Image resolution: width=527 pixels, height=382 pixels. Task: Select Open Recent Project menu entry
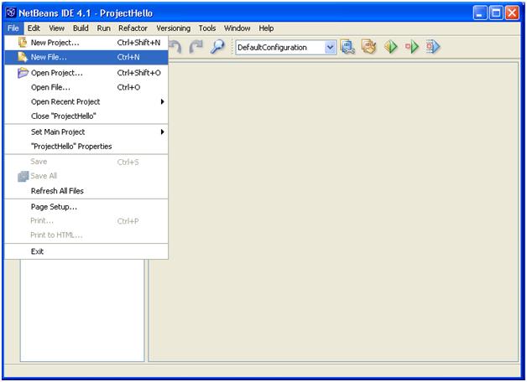(86, 101)
